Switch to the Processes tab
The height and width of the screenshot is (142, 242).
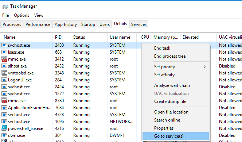[12, 24]
